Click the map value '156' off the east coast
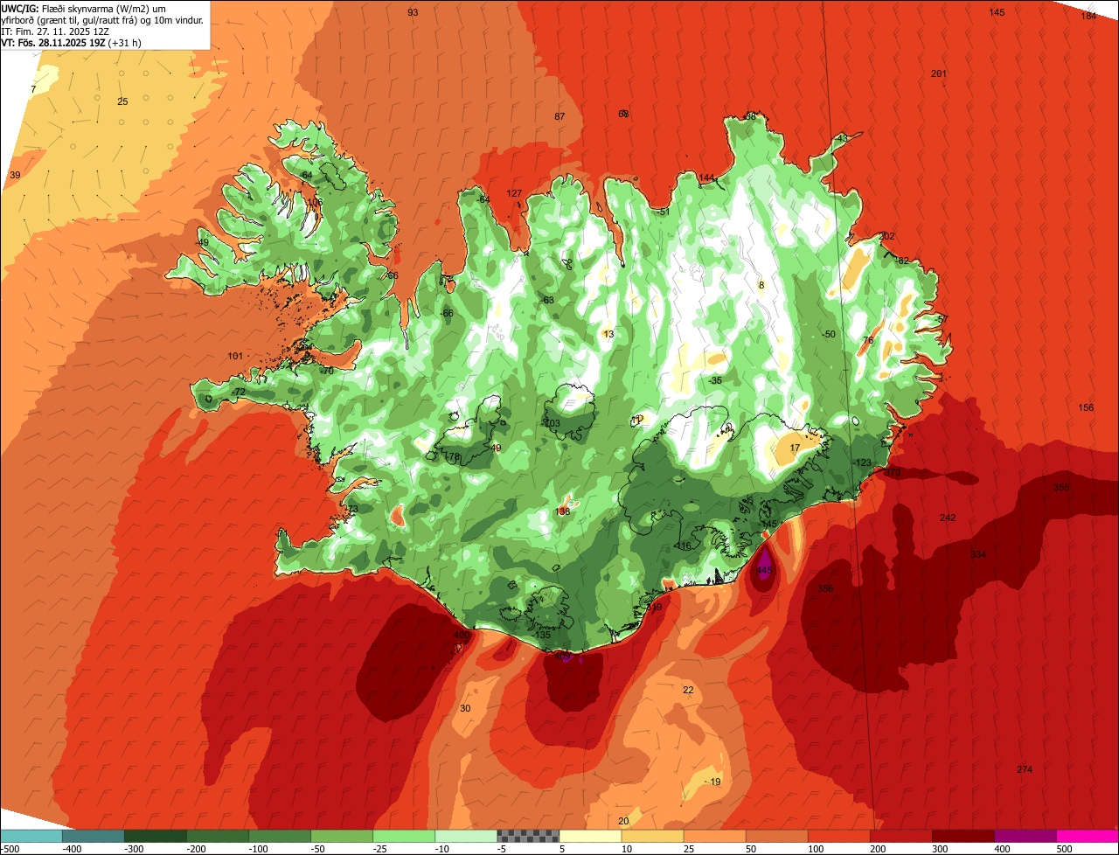The image size is (1119, 855). coord(1086,407)
